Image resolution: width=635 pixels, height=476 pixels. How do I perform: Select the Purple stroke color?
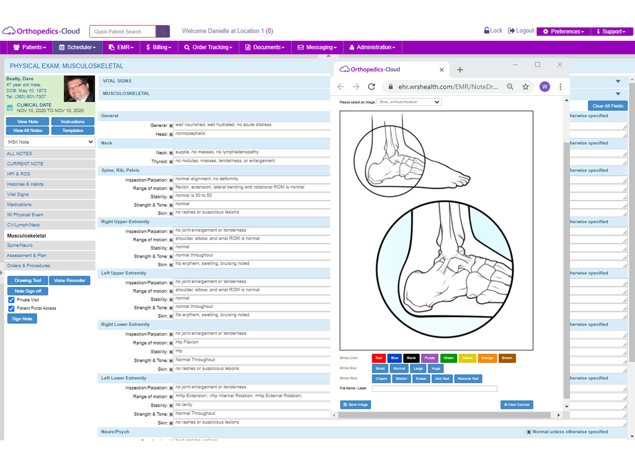[430, 358]
